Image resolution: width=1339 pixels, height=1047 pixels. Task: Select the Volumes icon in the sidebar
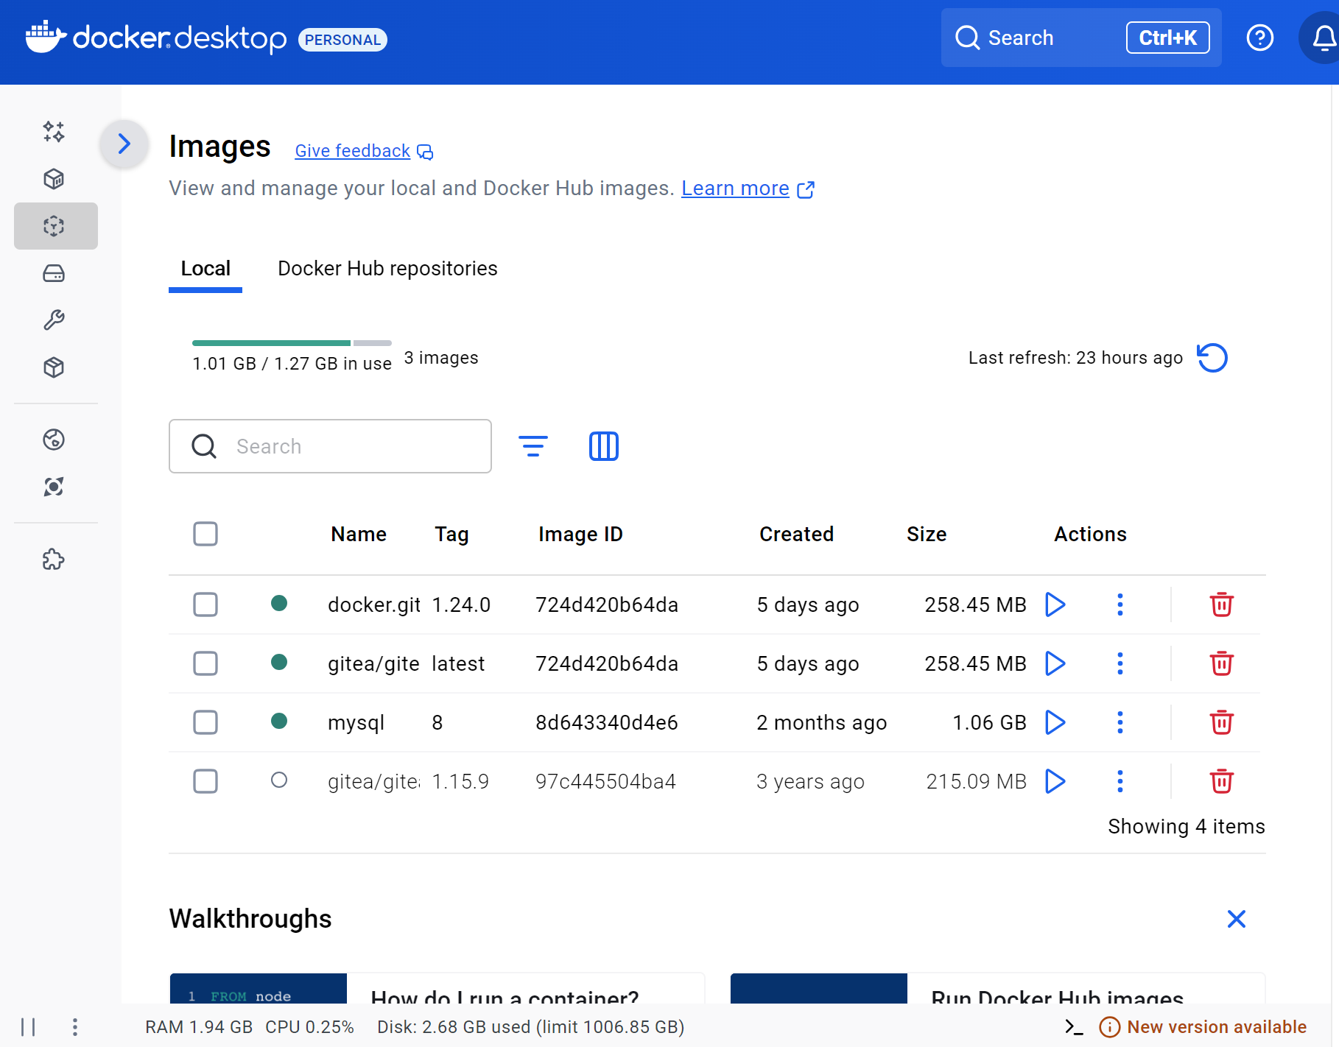[x=55, y=273]
